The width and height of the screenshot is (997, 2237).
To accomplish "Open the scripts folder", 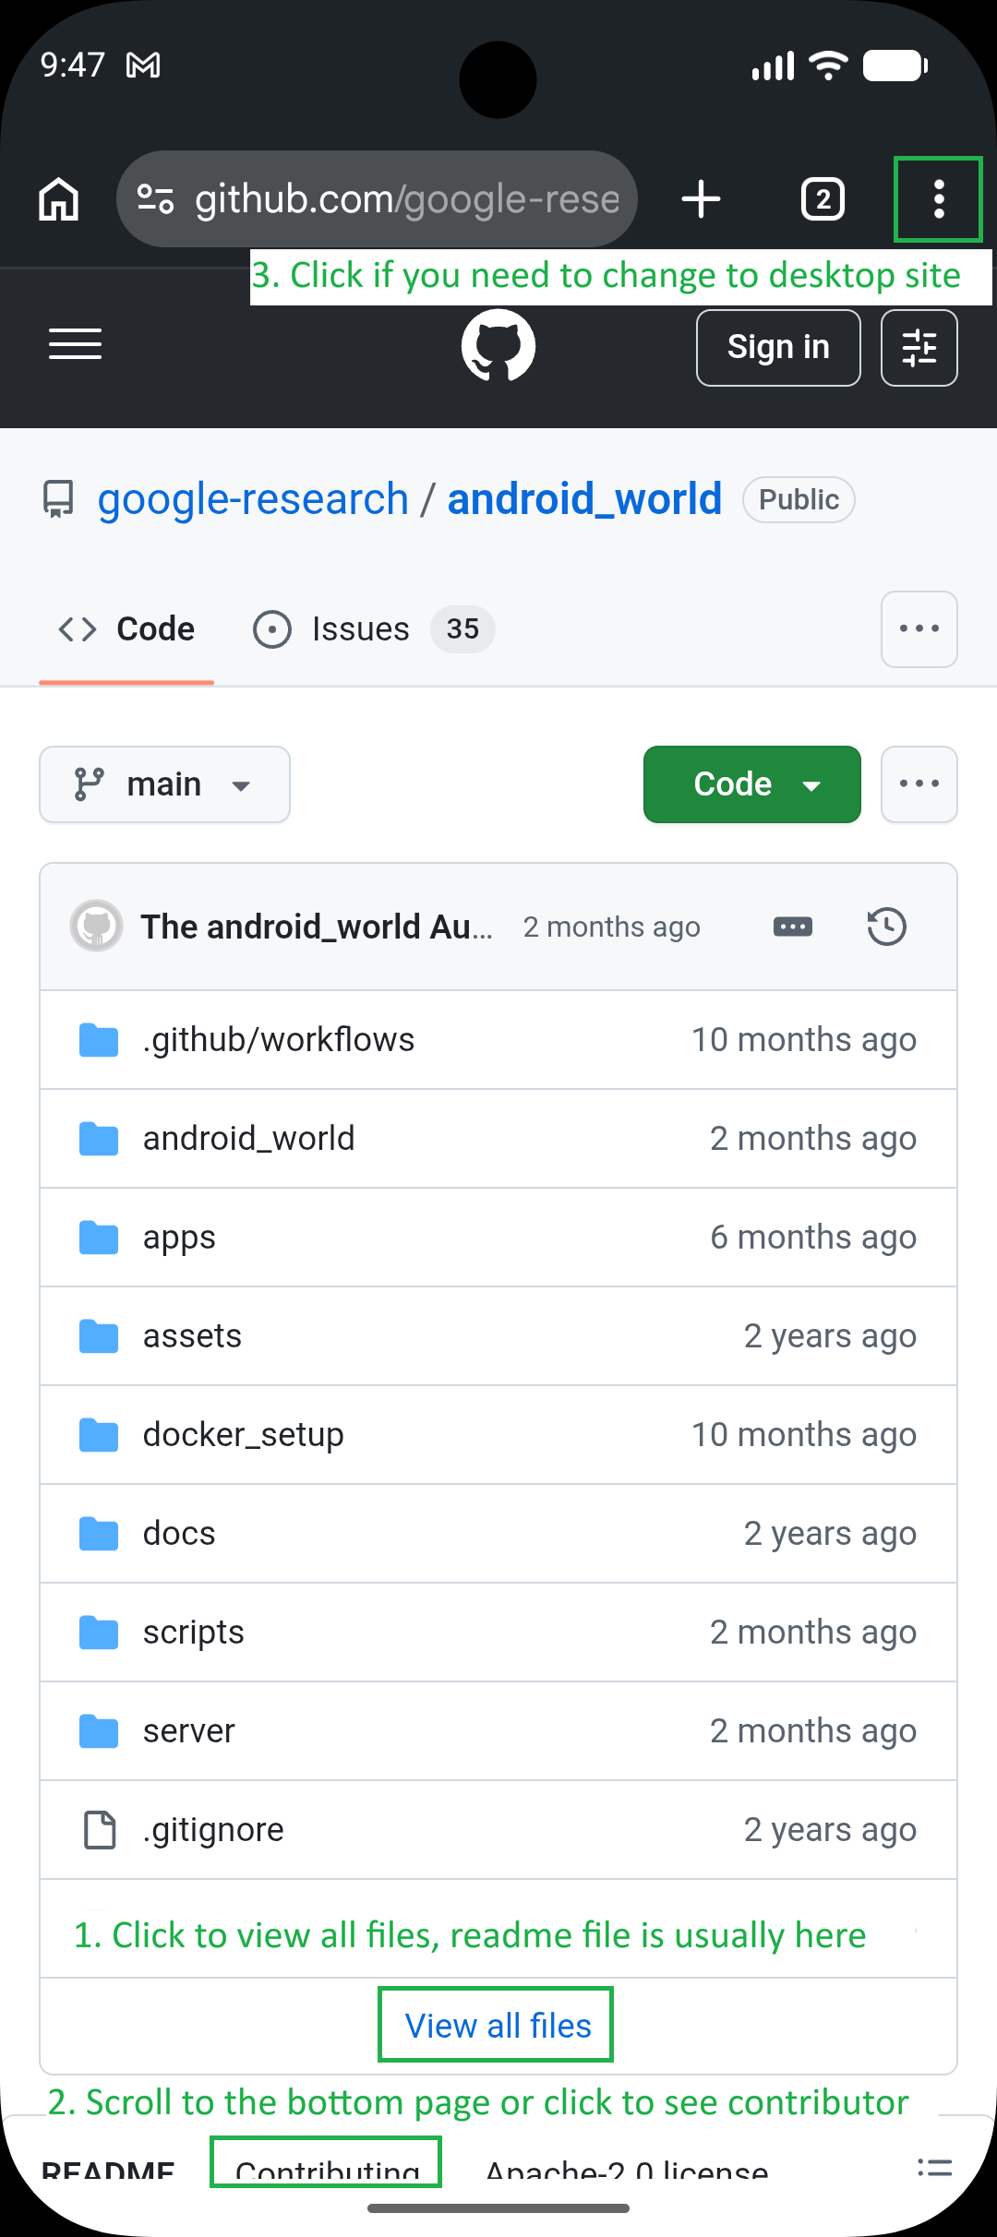I will [x=193, y=1633].
